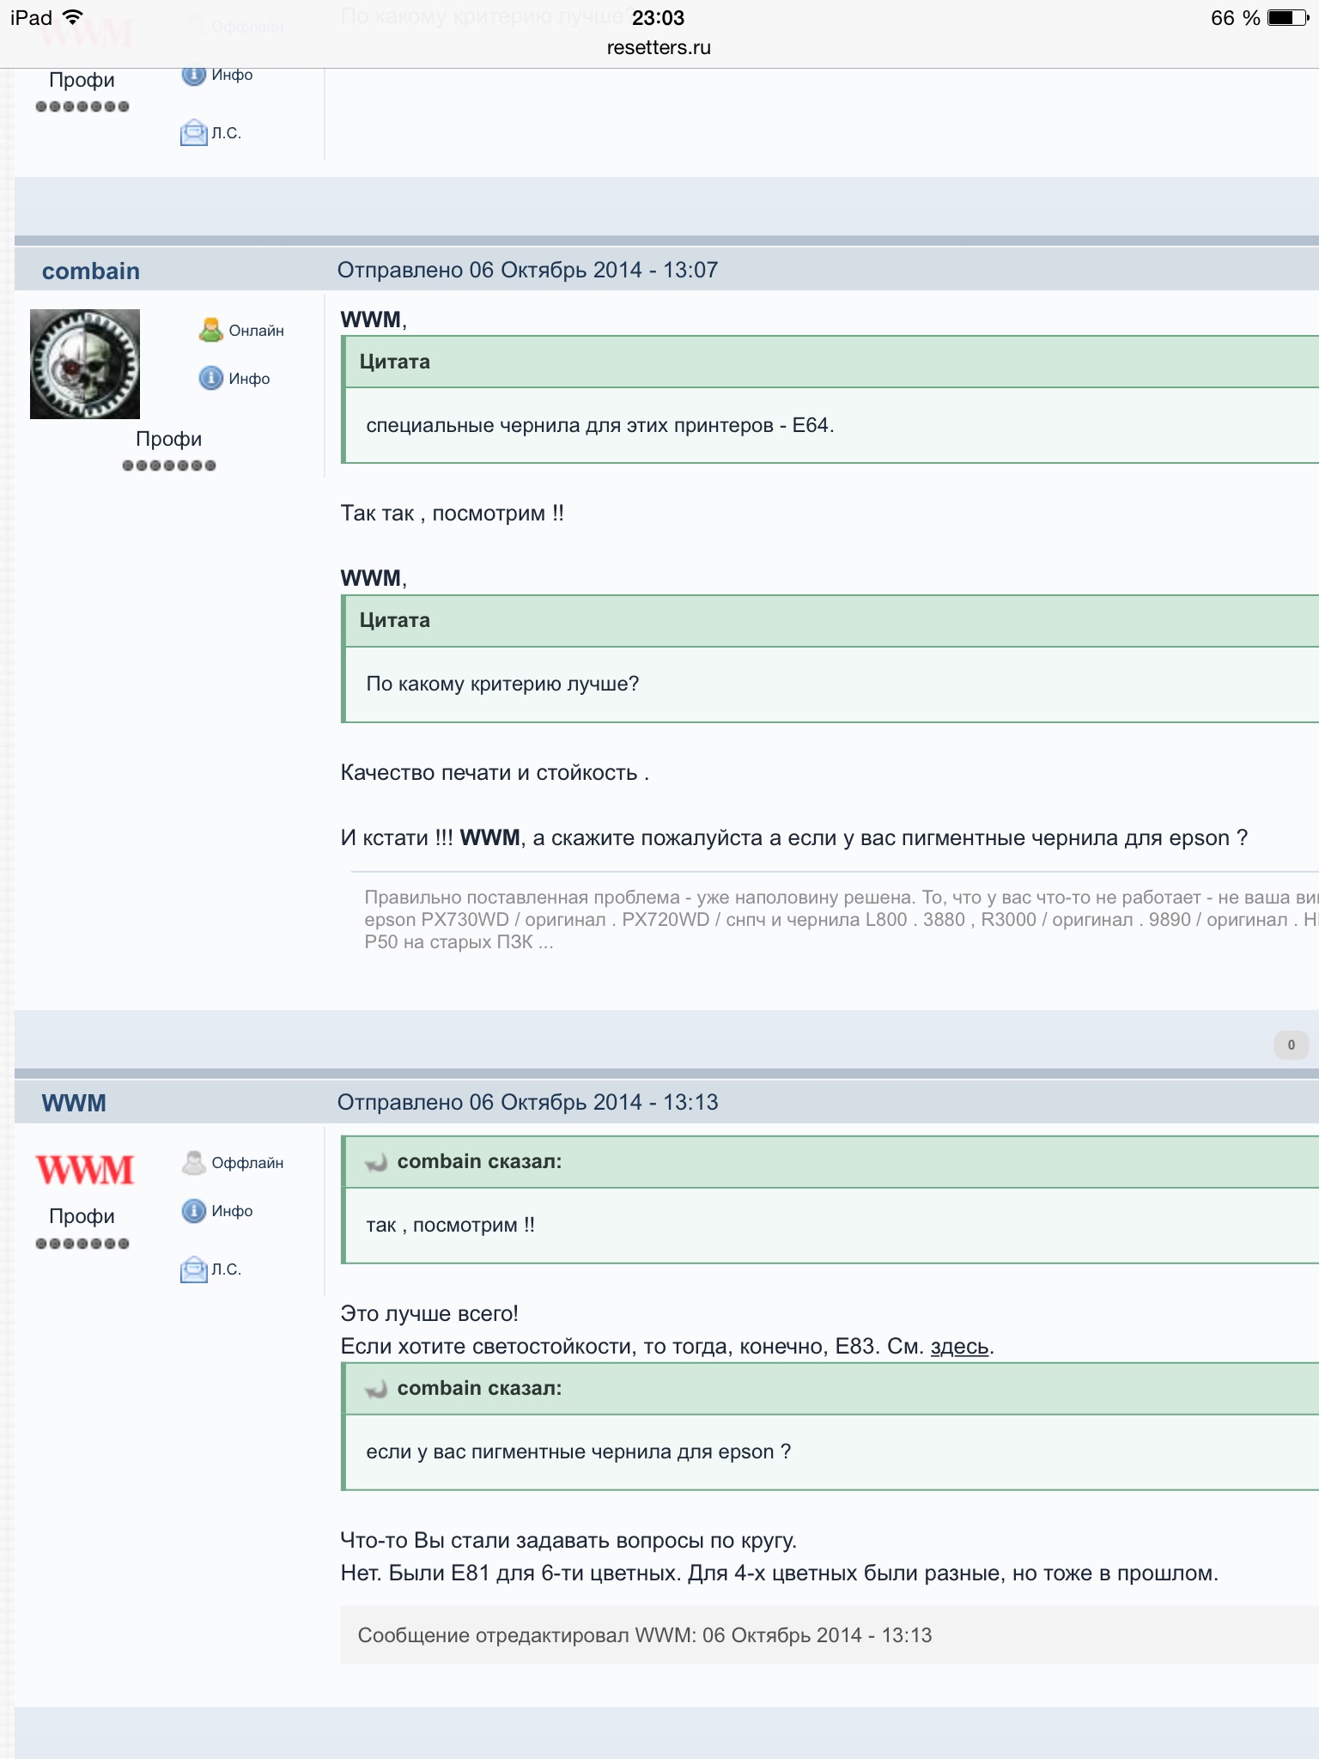Click 'combain сказал:' header above 'так , посмотрим'
This screenshot has width=1319, height=1759.
(479, 1161)
